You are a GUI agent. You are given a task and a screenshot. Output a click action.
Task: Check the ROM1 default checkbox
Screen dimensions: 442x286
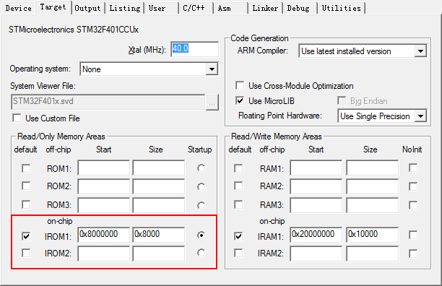pos(26,168)
